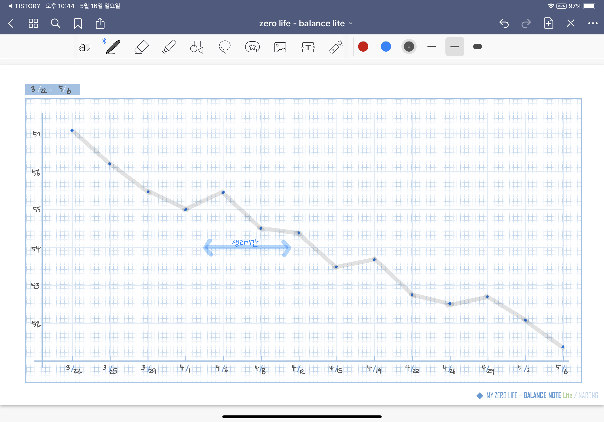
Task: Activate the Laser pointer tool
Action: pyautogui.click(x=336, y=47)
